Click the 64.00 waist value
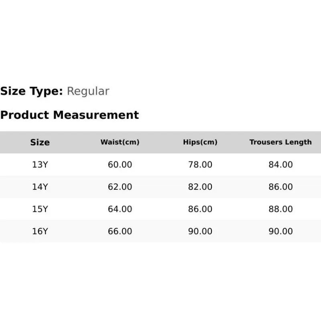321x321 pixels. pyautogui.click(x=120, y=209)
